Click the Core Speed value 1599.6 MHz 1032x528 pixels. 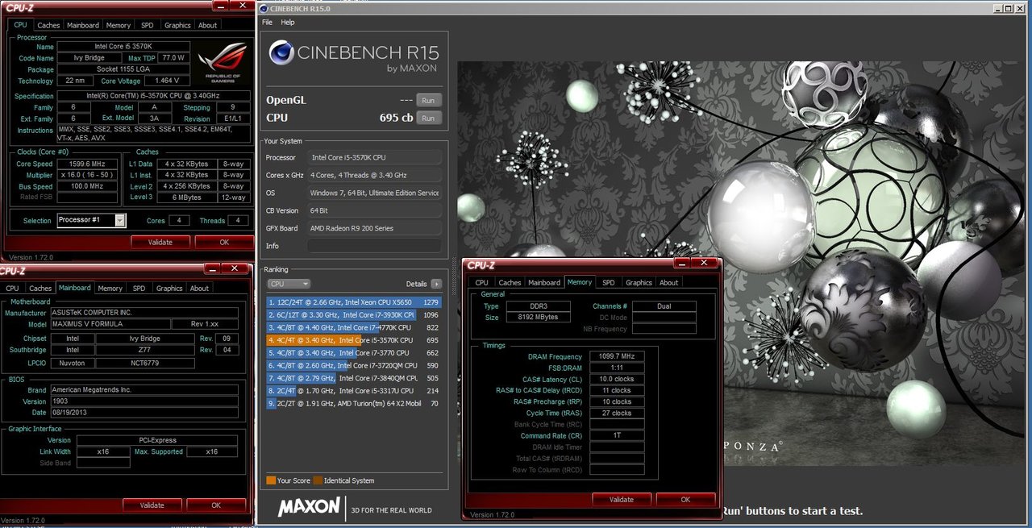point(89,164)
